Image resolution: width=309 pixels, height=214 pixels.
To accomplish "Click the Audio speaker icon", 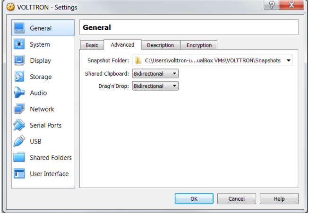I will 19,93.
